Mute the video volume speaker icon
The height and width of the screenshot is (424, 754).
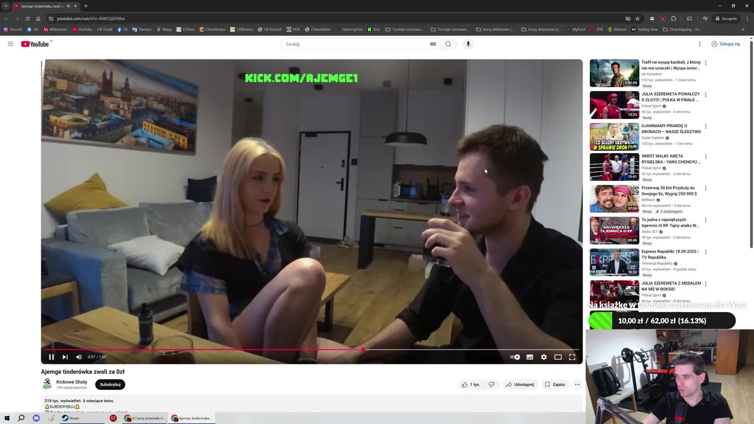pyautogui.click(x=79, y=357)
